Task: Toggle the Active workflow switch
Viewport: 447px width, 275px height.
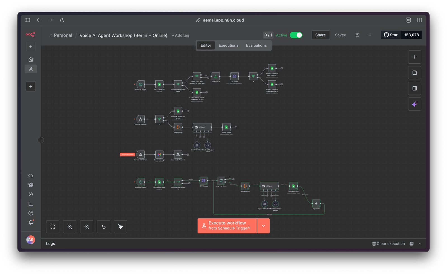Action: pos(296,35)
